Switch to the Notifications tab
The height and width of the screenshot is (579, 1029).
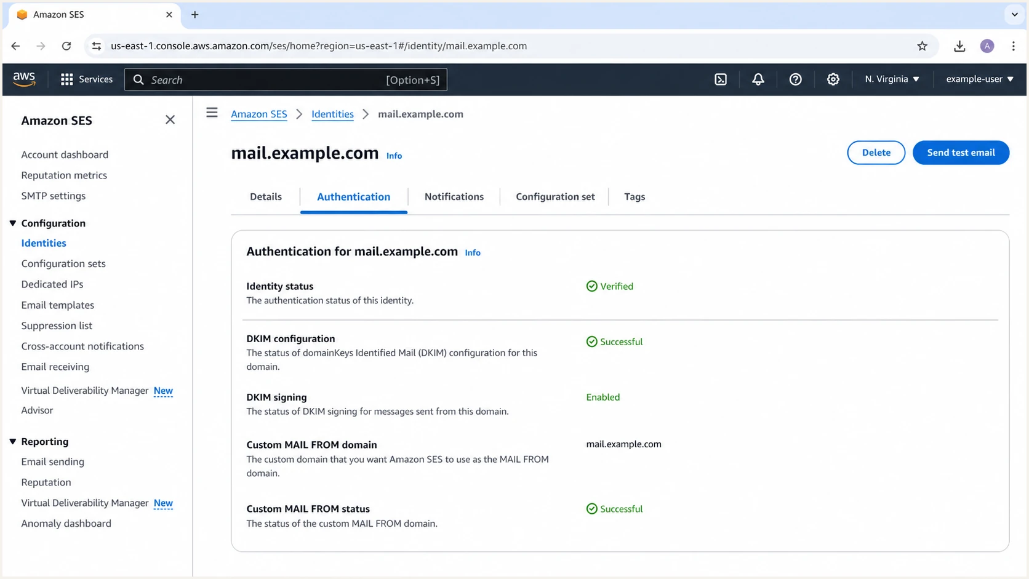(454, 197)
